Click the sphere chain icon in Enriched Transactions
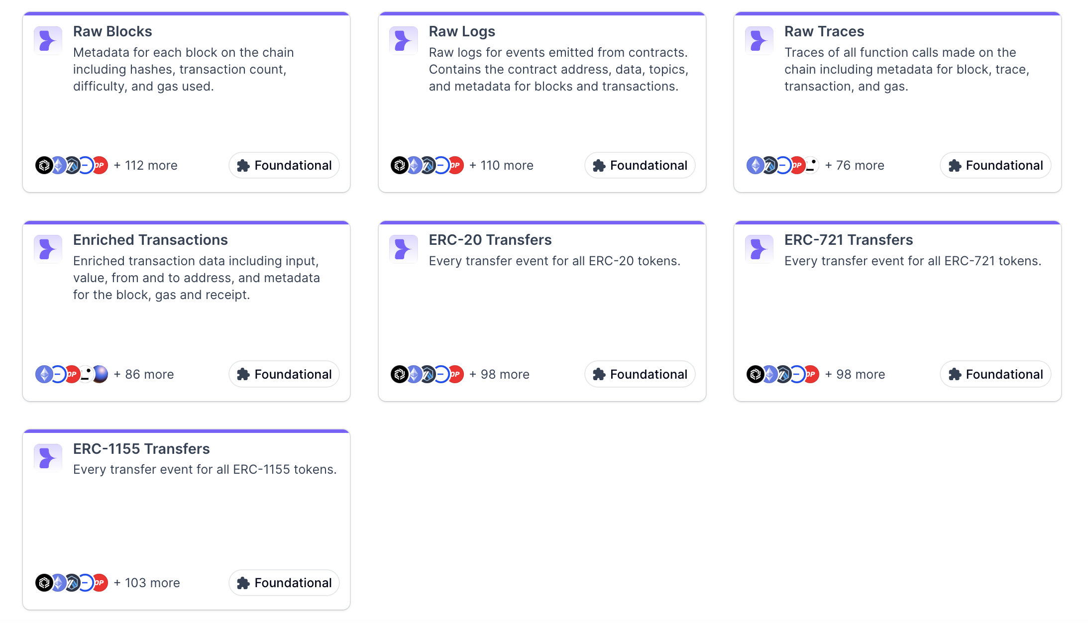Viewport: 1088px width, 623px height. click(x=101, y=374)
